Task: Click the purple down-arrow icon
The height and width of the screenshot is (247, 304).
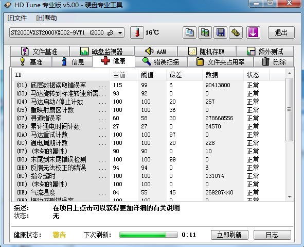Action: (253, 32)
